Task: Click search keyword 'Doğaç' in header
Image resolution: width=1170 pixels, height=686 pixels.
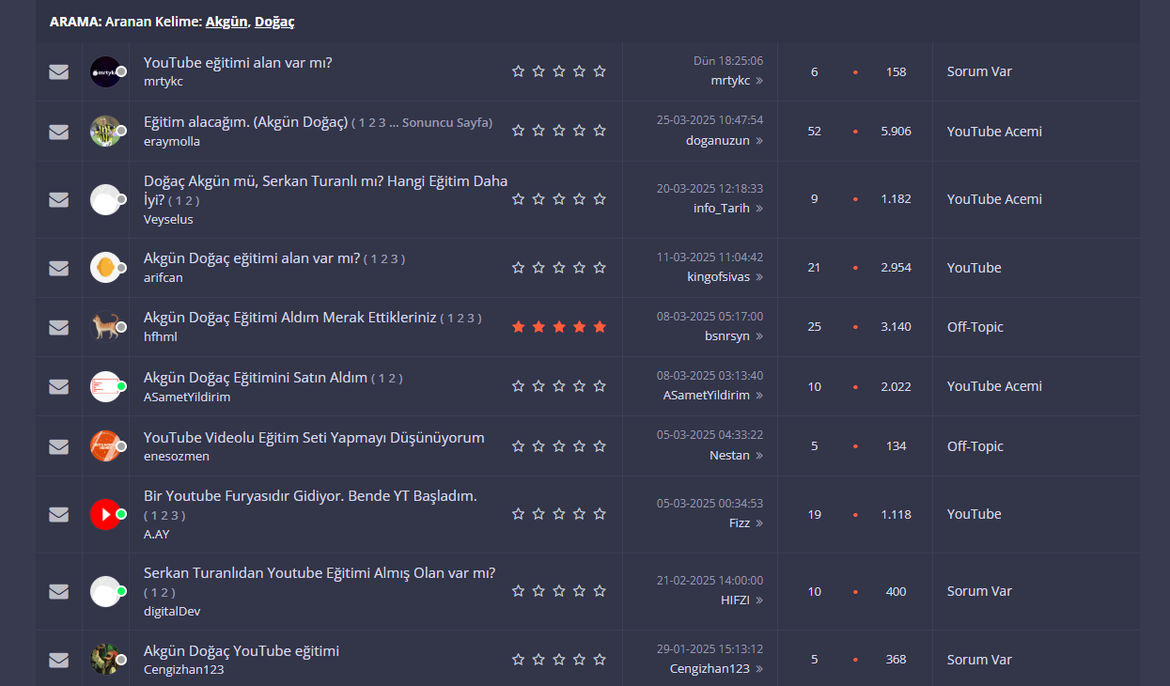Action: tap(274, 21)
